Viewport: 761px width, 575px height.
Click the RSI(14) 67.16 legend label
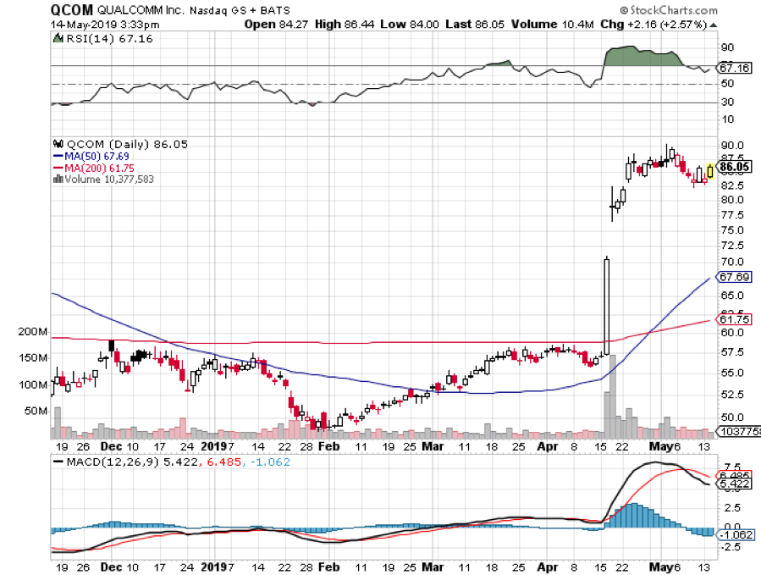coord(109,39)
